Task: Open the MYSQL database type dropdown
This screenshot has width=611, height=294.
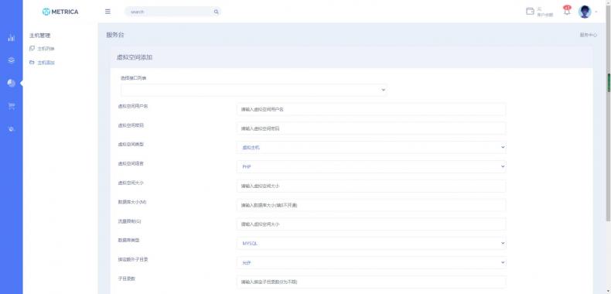Action: pyautogui.click(x=371, y=243)
